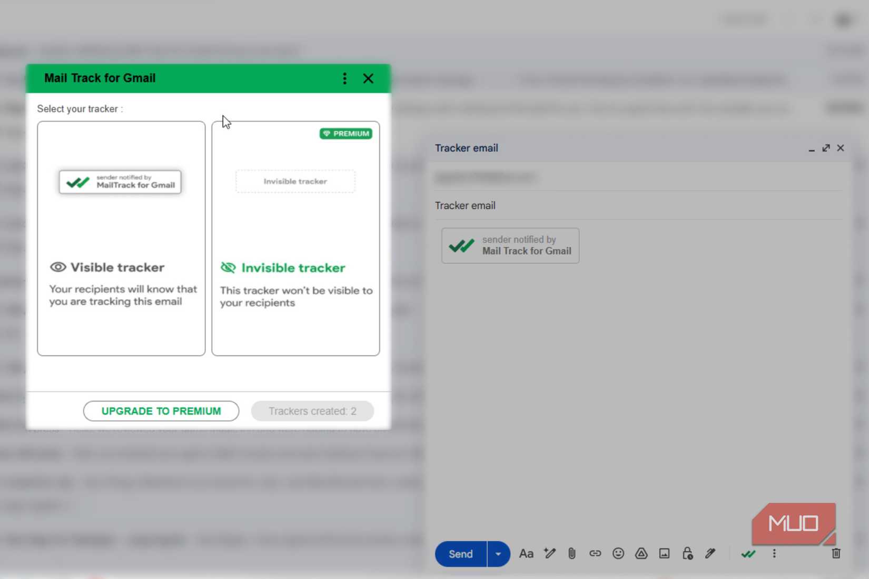The width and height of the screenshot is (869, 579).
Task: Click the Tracker email subject field
Action: (638, 206)
